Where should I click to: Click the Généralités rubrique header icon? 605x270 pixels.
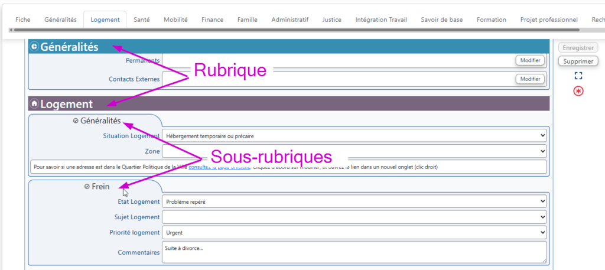(34, 47)
